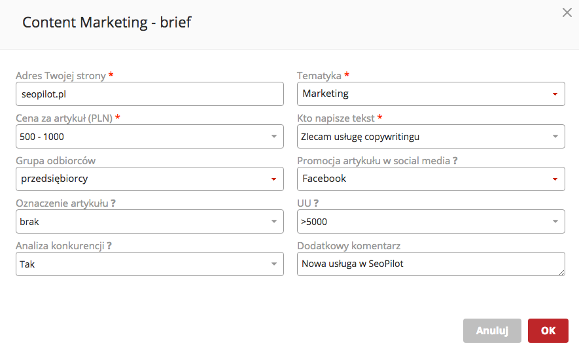
Task: Expand the Cena za artykuł dropdown
Action: (x=149, y=137)
